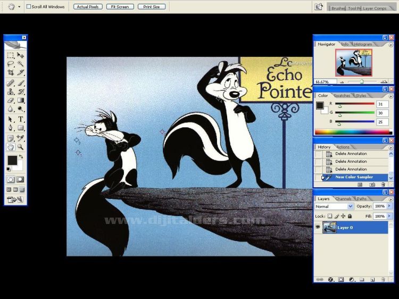This screenshot has width=399, height=299.
Task: Switch to Quick Mask mode
Action: point(20,179)
